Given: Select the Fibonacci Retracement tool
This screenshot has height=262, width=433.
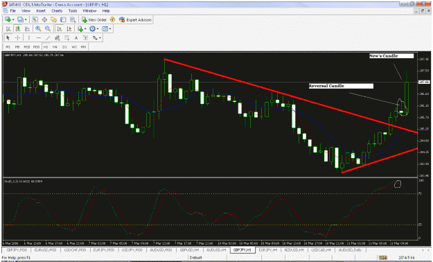Looking at the screenshot, I should click(x=67, y=38).
